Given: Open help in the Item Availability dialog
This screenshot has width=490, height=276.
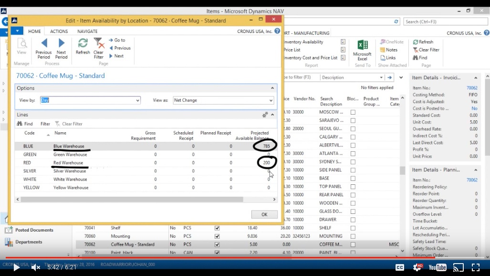Looking at the screenshot, I should point(277,31).
